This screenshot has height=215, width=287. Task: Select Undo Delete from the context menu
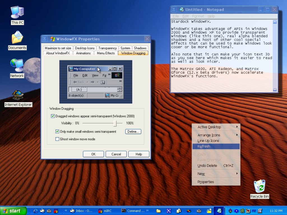pos(216,166)
